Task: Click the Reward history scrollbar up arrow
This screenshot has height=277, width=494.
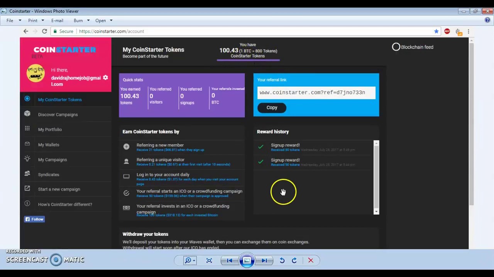Action: [x=376, y=143]
